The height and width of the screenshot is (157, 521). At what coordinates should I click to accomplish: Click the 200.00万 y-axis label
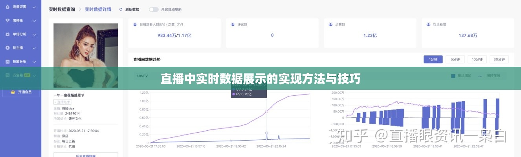[x=338, y=93]
